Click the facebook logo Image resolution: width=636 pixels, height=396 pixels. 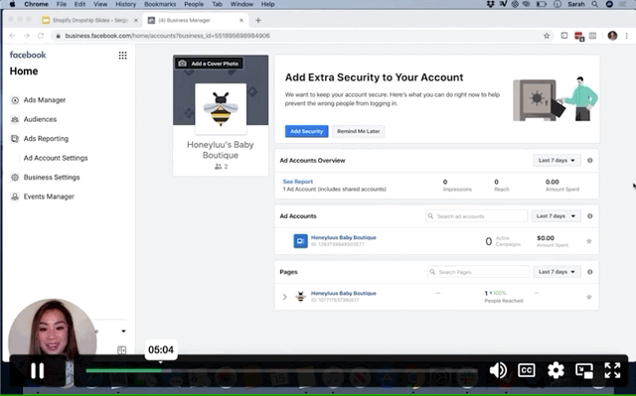(28, 55)
